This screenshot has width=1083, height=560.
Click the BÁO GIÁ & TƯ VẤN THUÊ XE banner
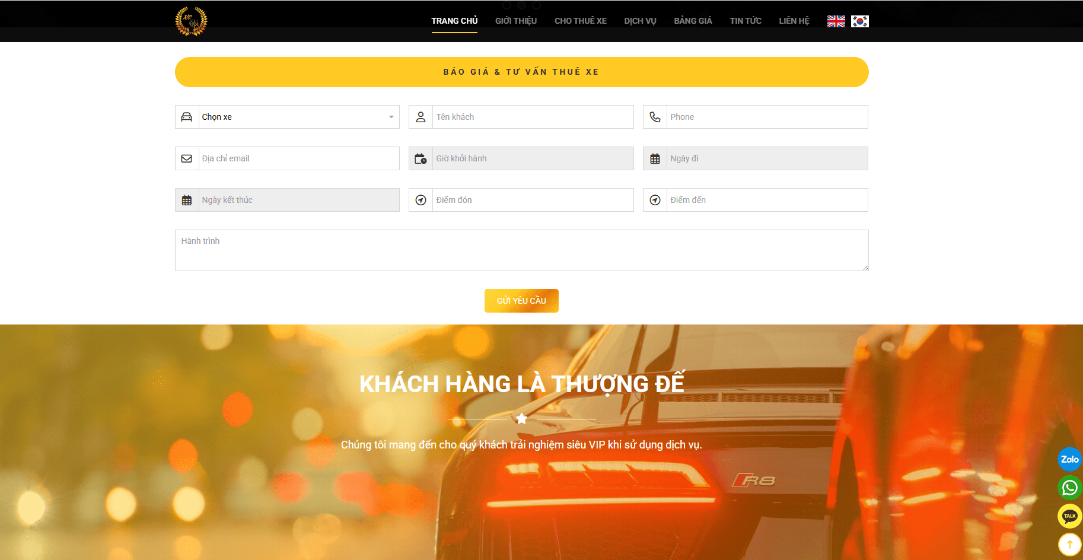522,72
